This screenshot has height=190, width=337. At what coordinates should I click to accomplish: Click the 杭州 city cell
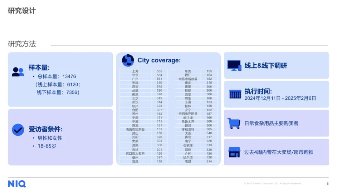[135, 106]
